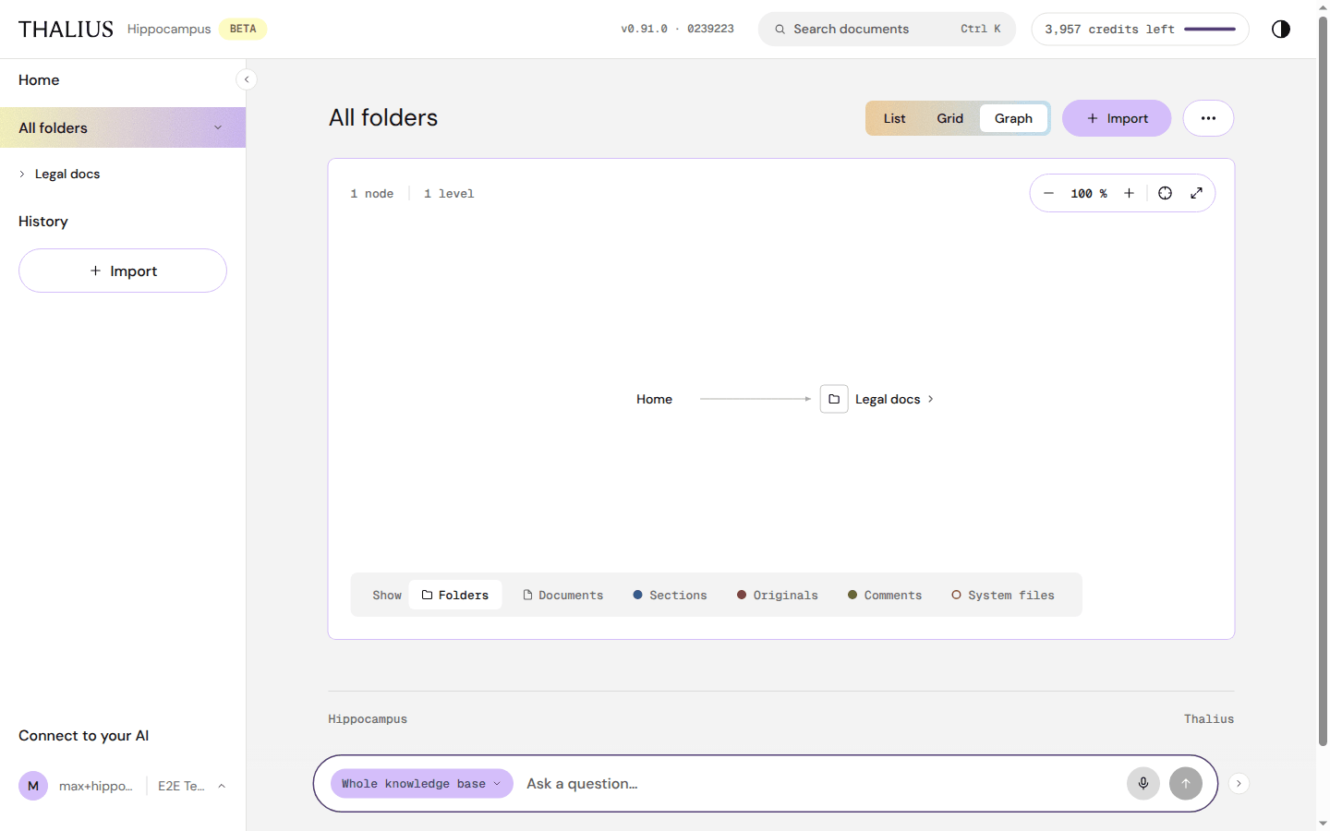Expand the Legal docs tree item

tap(22, 174)
